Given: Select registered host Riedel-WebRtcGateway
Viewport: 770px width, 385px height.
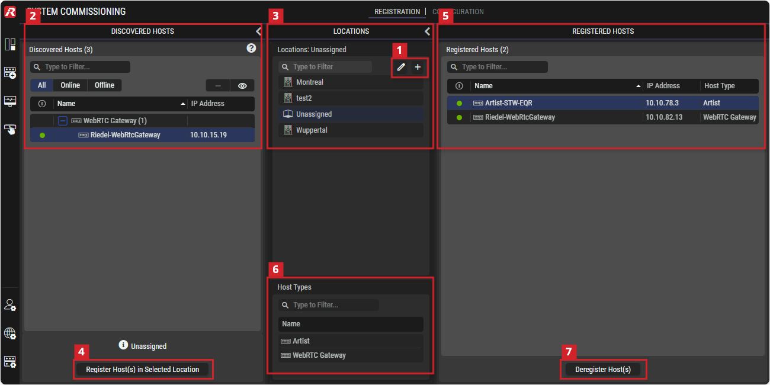Looking at the screenshot, I should point(603,117).
